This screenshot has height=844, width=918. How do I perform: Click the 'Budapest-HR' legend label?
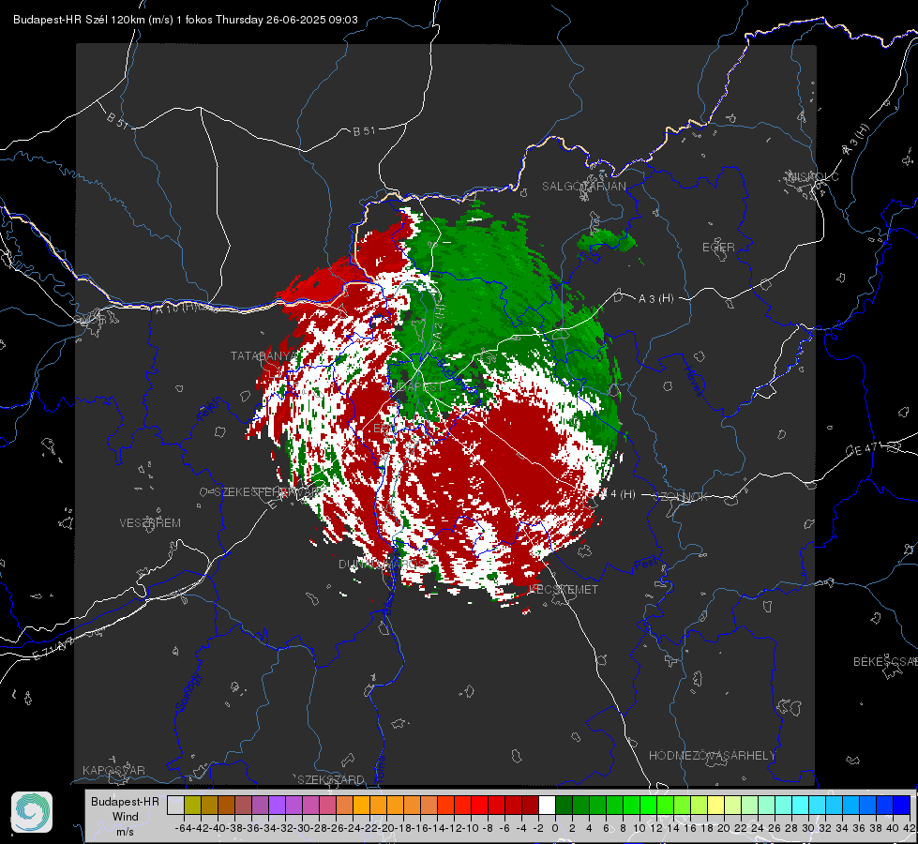coord(125,801)
